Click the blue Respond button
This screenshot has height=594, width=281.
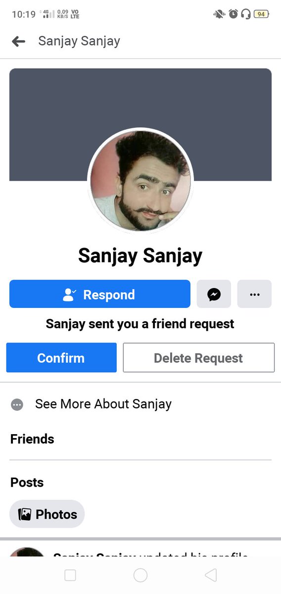tap(100, 294)
